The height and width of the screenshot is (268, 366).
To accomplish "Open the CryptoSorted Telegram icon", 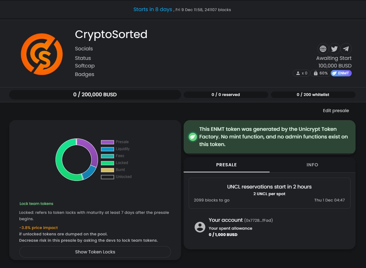I will point(346,49).
